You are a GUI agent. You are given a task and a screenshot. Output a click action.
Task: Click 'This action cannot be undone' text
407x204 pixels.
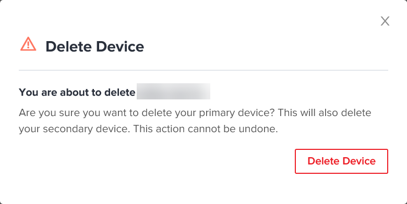tap(206, 129)
